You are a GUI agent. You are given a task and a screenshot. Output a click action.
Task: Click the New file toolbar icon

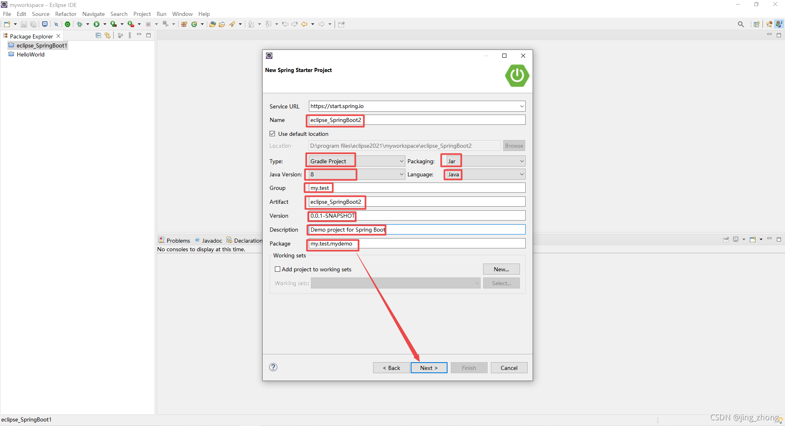point(7,24)
